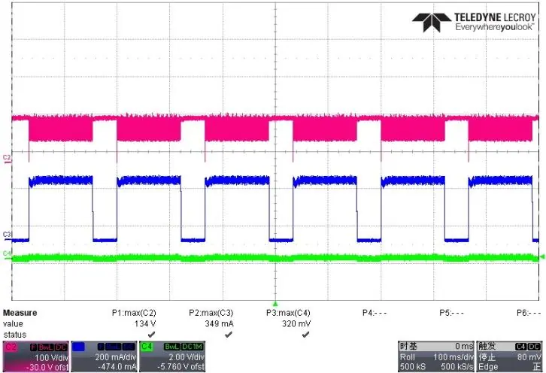Click the P2 status checkmark
Screen dimensions: 546x373
click(229, 335)
